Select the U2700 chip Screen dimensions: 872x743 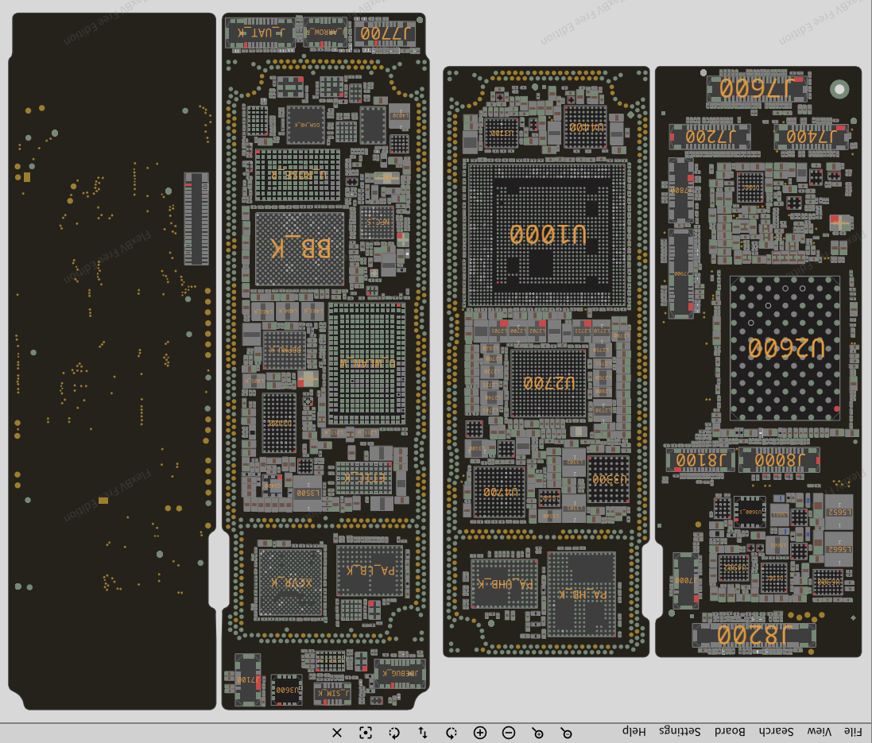coord(548,383)
